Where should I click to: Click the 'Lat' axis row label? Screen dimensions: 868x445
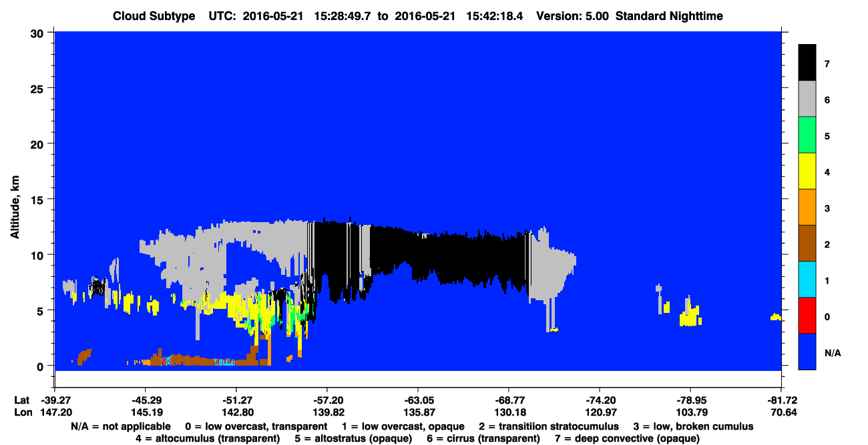click(21, 400)
